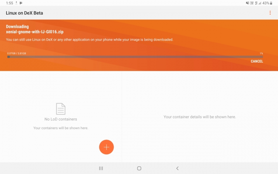Screen dimensions: 278x174
Task: Click the 0.07GB / 3.81GB size label
Action: click(x=17, y=53)
